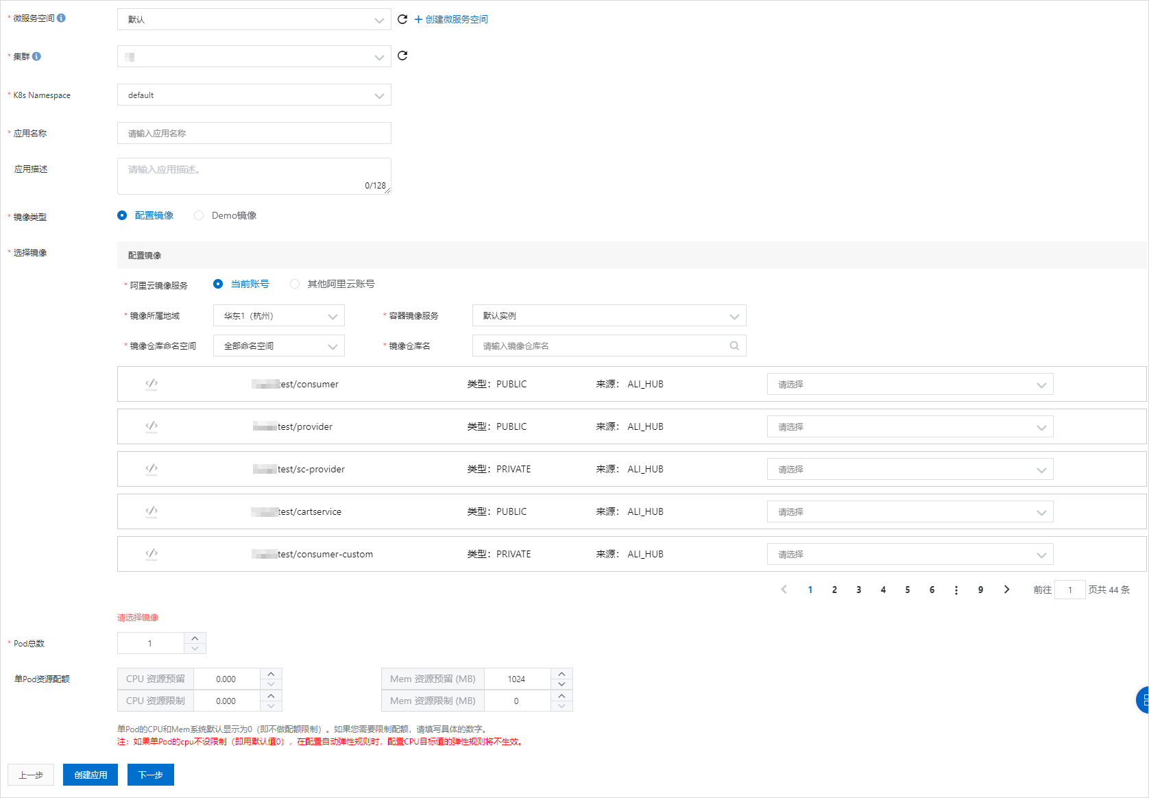
Task: Focus the Mem 资源限制 value field
Action: click(518, 701)
